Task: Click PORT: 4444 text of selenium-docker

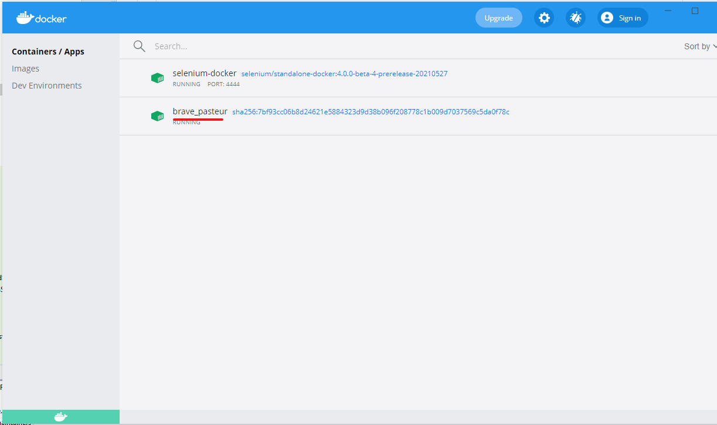Action: point(223,84)
